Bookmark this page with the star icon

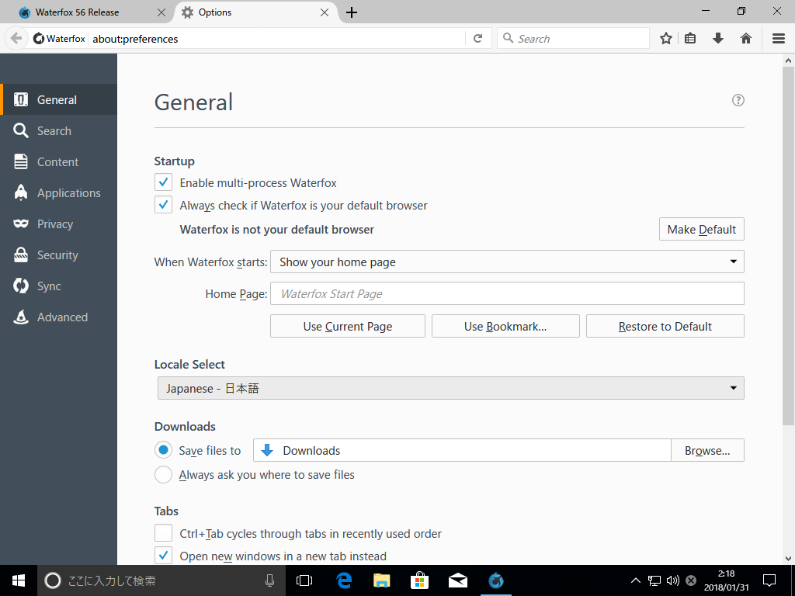(666, 39)
